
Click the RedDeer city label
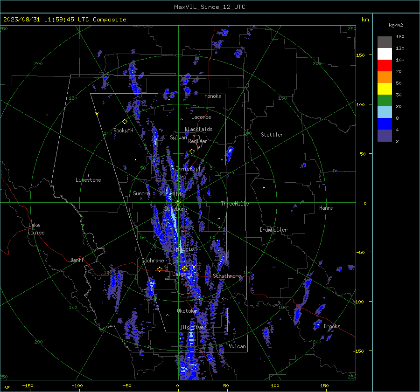pos(198,141)
